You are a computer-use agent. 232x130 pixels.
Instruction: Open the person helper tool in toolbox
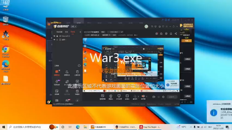pyautogui.click(x=67, y=73)
